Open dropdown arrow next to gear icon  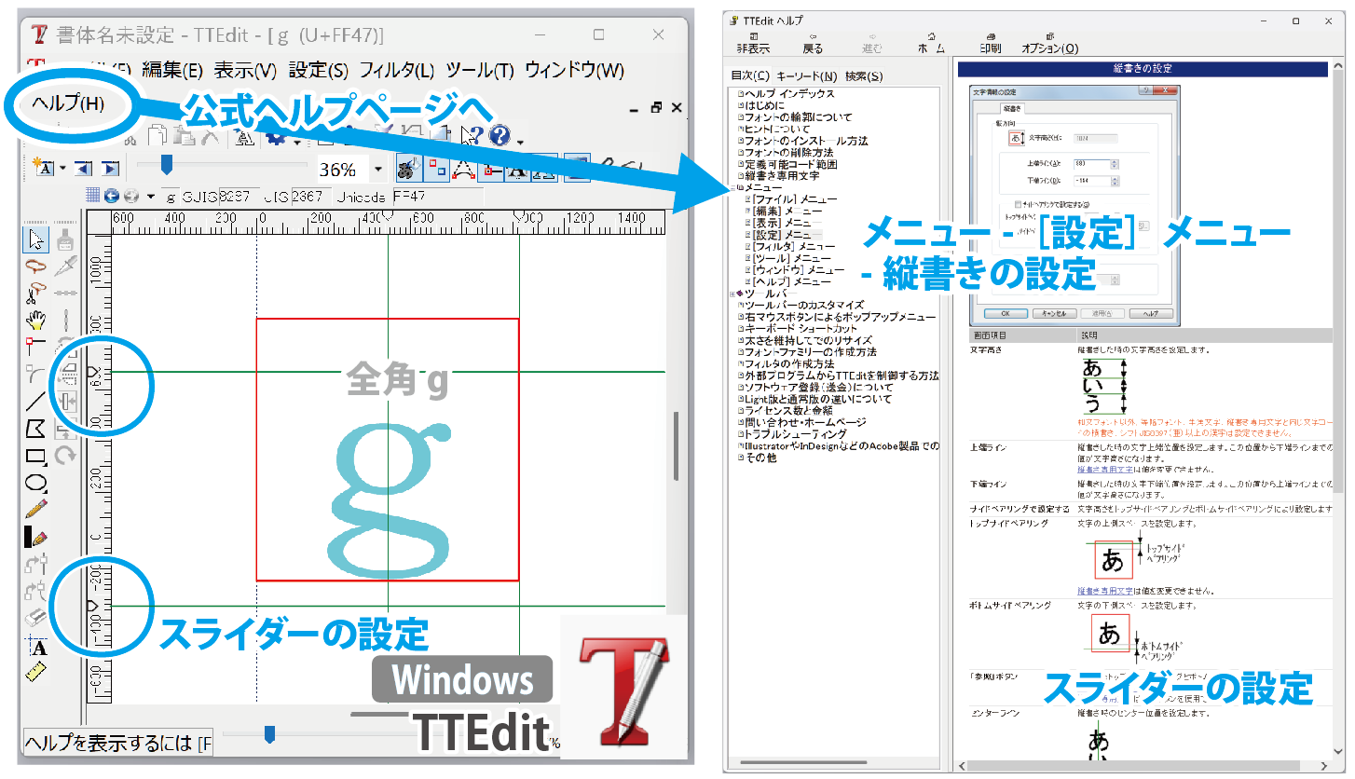click(x=295, y=141)
